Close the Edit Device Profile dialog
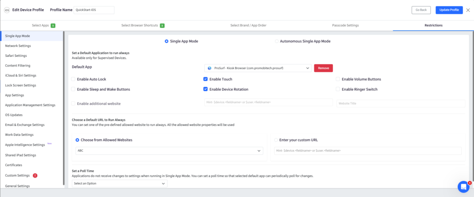474x197 pixels. pos(468,10)
